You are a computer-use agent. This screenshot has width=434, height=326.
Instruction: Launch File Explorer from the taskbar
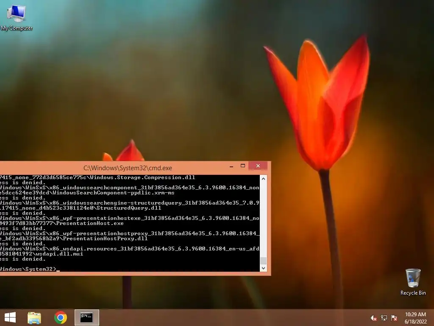tap(34, 318)
